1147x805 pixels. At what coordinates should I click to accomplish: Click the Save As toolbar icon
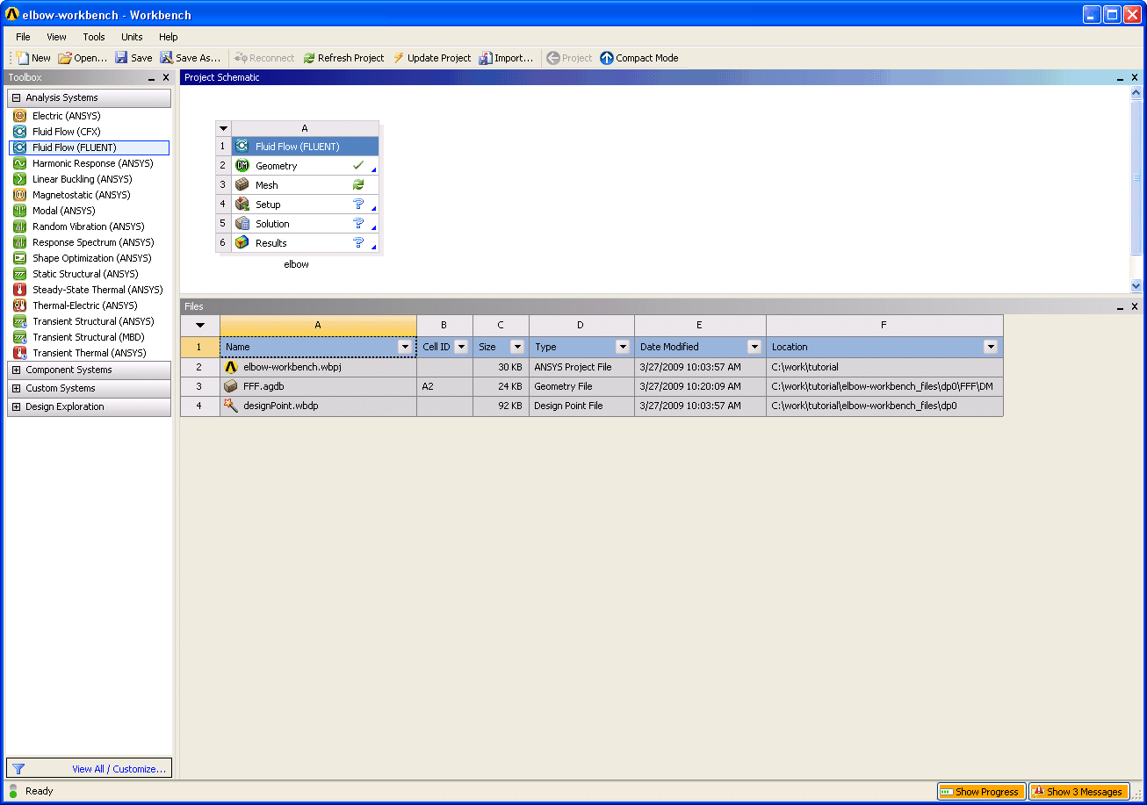pos(166,58)
